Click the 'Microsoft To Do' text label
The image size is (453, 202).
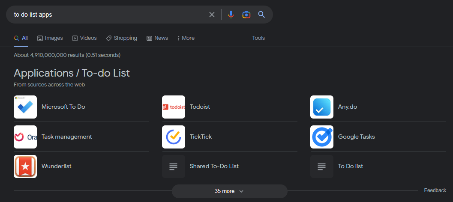pos(63,107)
